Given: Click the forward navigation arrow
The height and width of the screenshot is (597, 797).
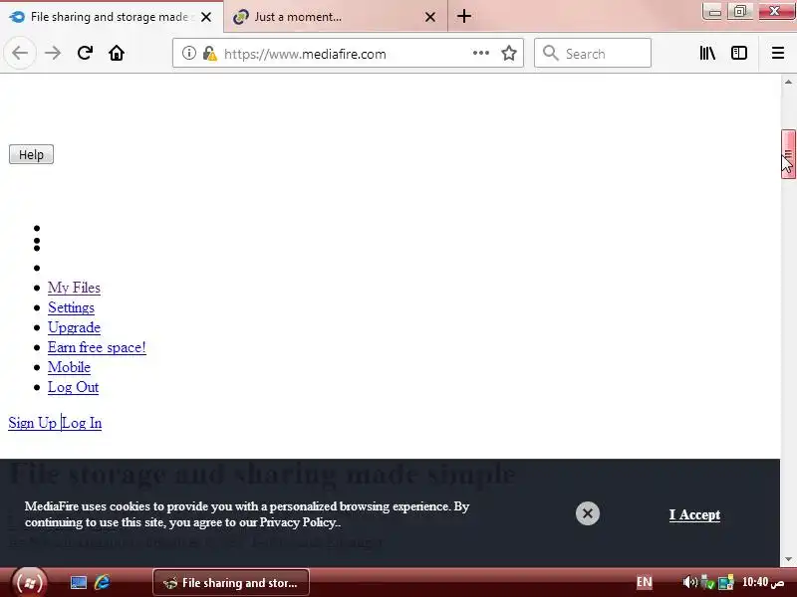Looking at the screenshot, I should coord(53,53).
